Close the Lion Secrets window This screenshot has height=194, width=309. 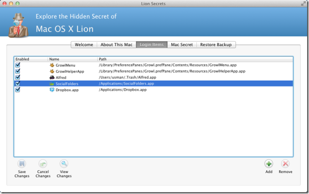(5, 4)
